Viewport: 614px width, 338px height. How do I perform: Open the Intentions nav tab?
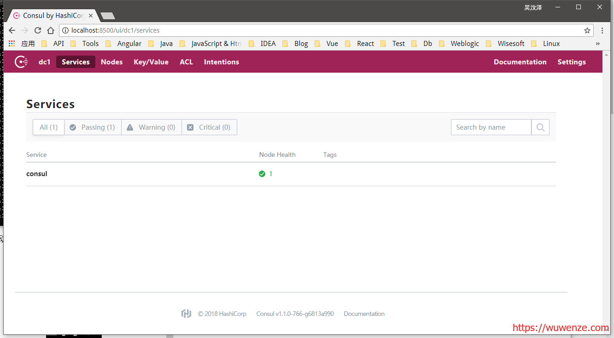click(x=222, y=62)
